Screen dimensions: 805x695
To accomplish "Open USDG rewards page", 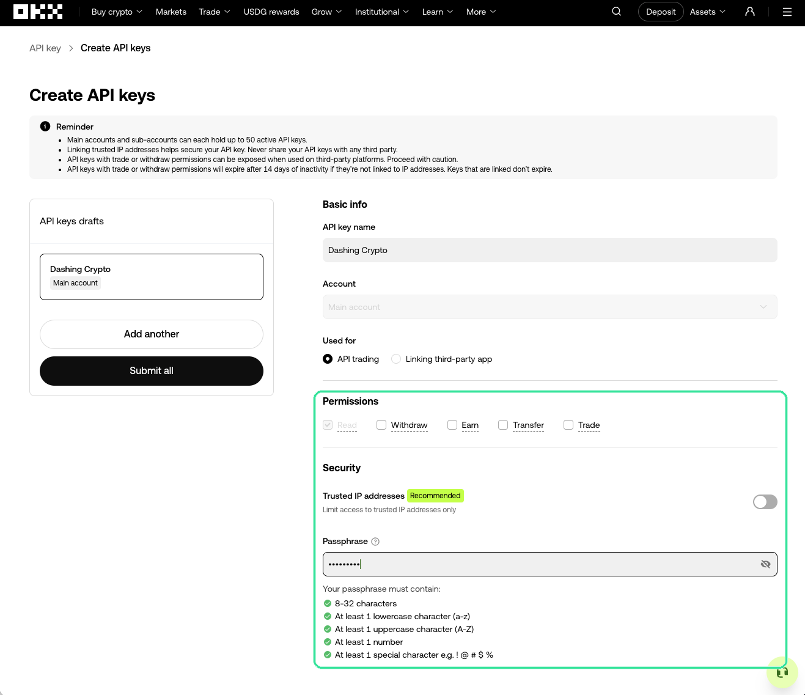I will pyautogui.click(x=271, y=12).
